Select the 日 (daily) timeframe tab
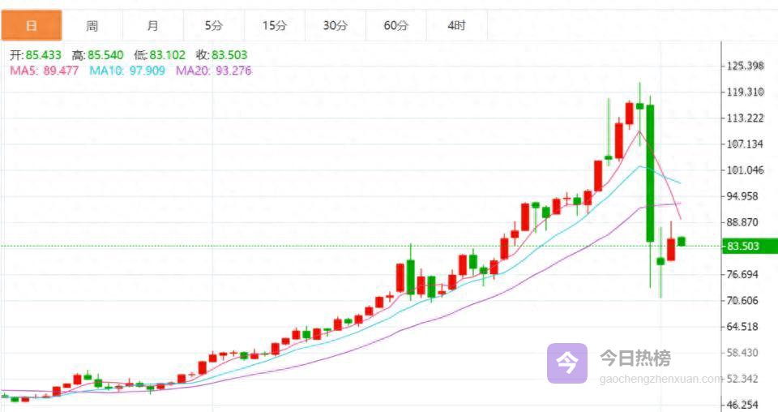 pyautogui.click(x=31, y=25)
